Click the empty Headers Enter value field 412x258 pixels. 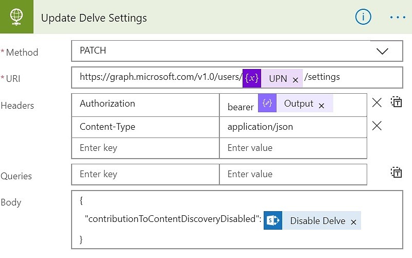pyautogui.click(x=293, y=148)
